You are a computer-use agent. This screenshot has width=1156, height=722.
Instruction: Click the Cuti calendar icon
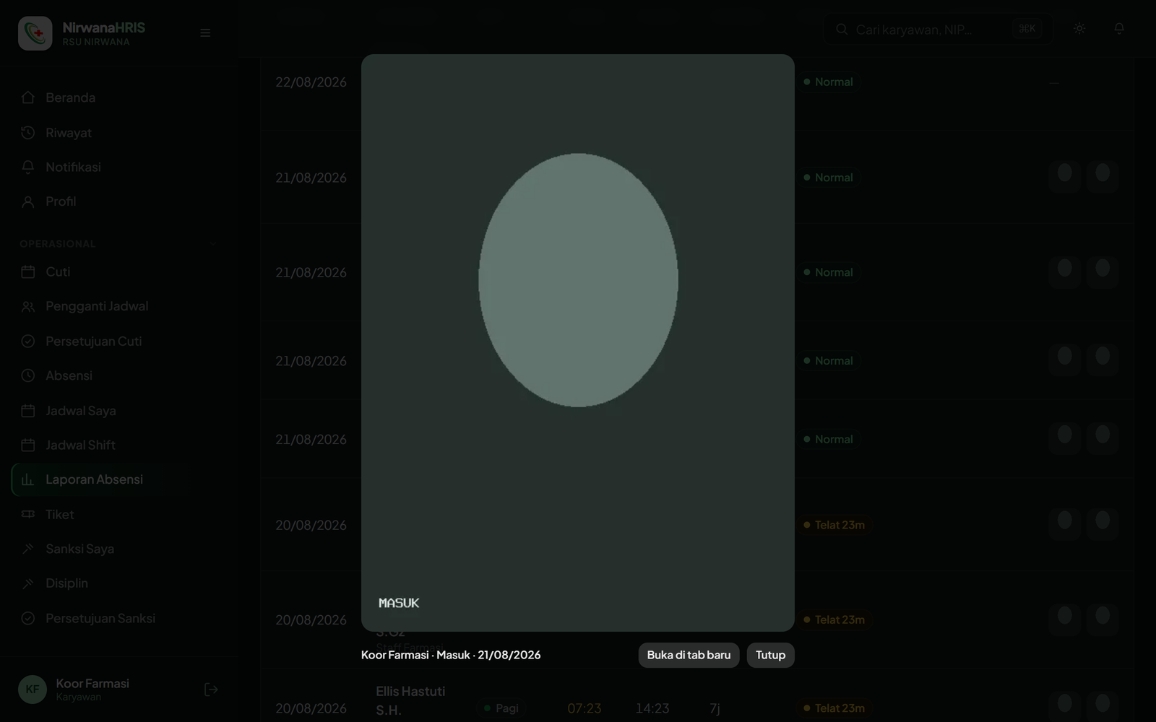tap(28, 271)
